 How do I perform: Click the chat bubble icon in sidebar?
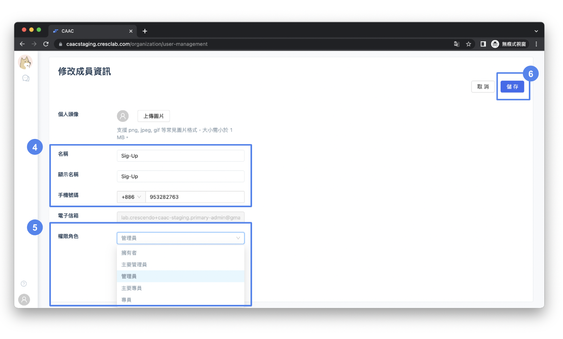click(x=26, y=78)
